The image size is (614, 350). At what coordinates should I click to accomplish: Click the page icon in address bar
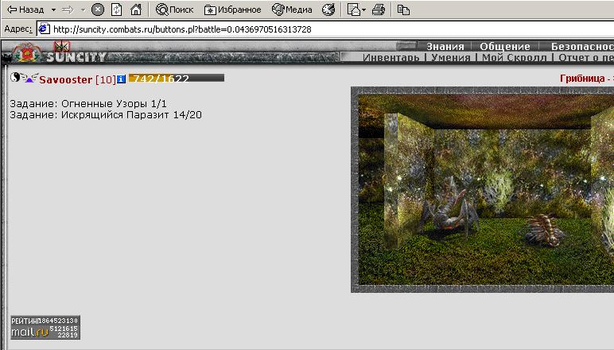[44, 29]
